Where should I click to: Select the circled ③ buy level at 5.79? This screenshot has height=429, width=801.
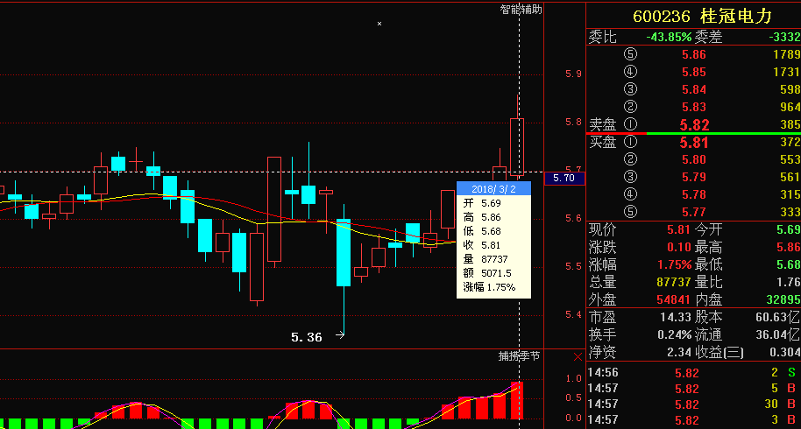630,177
